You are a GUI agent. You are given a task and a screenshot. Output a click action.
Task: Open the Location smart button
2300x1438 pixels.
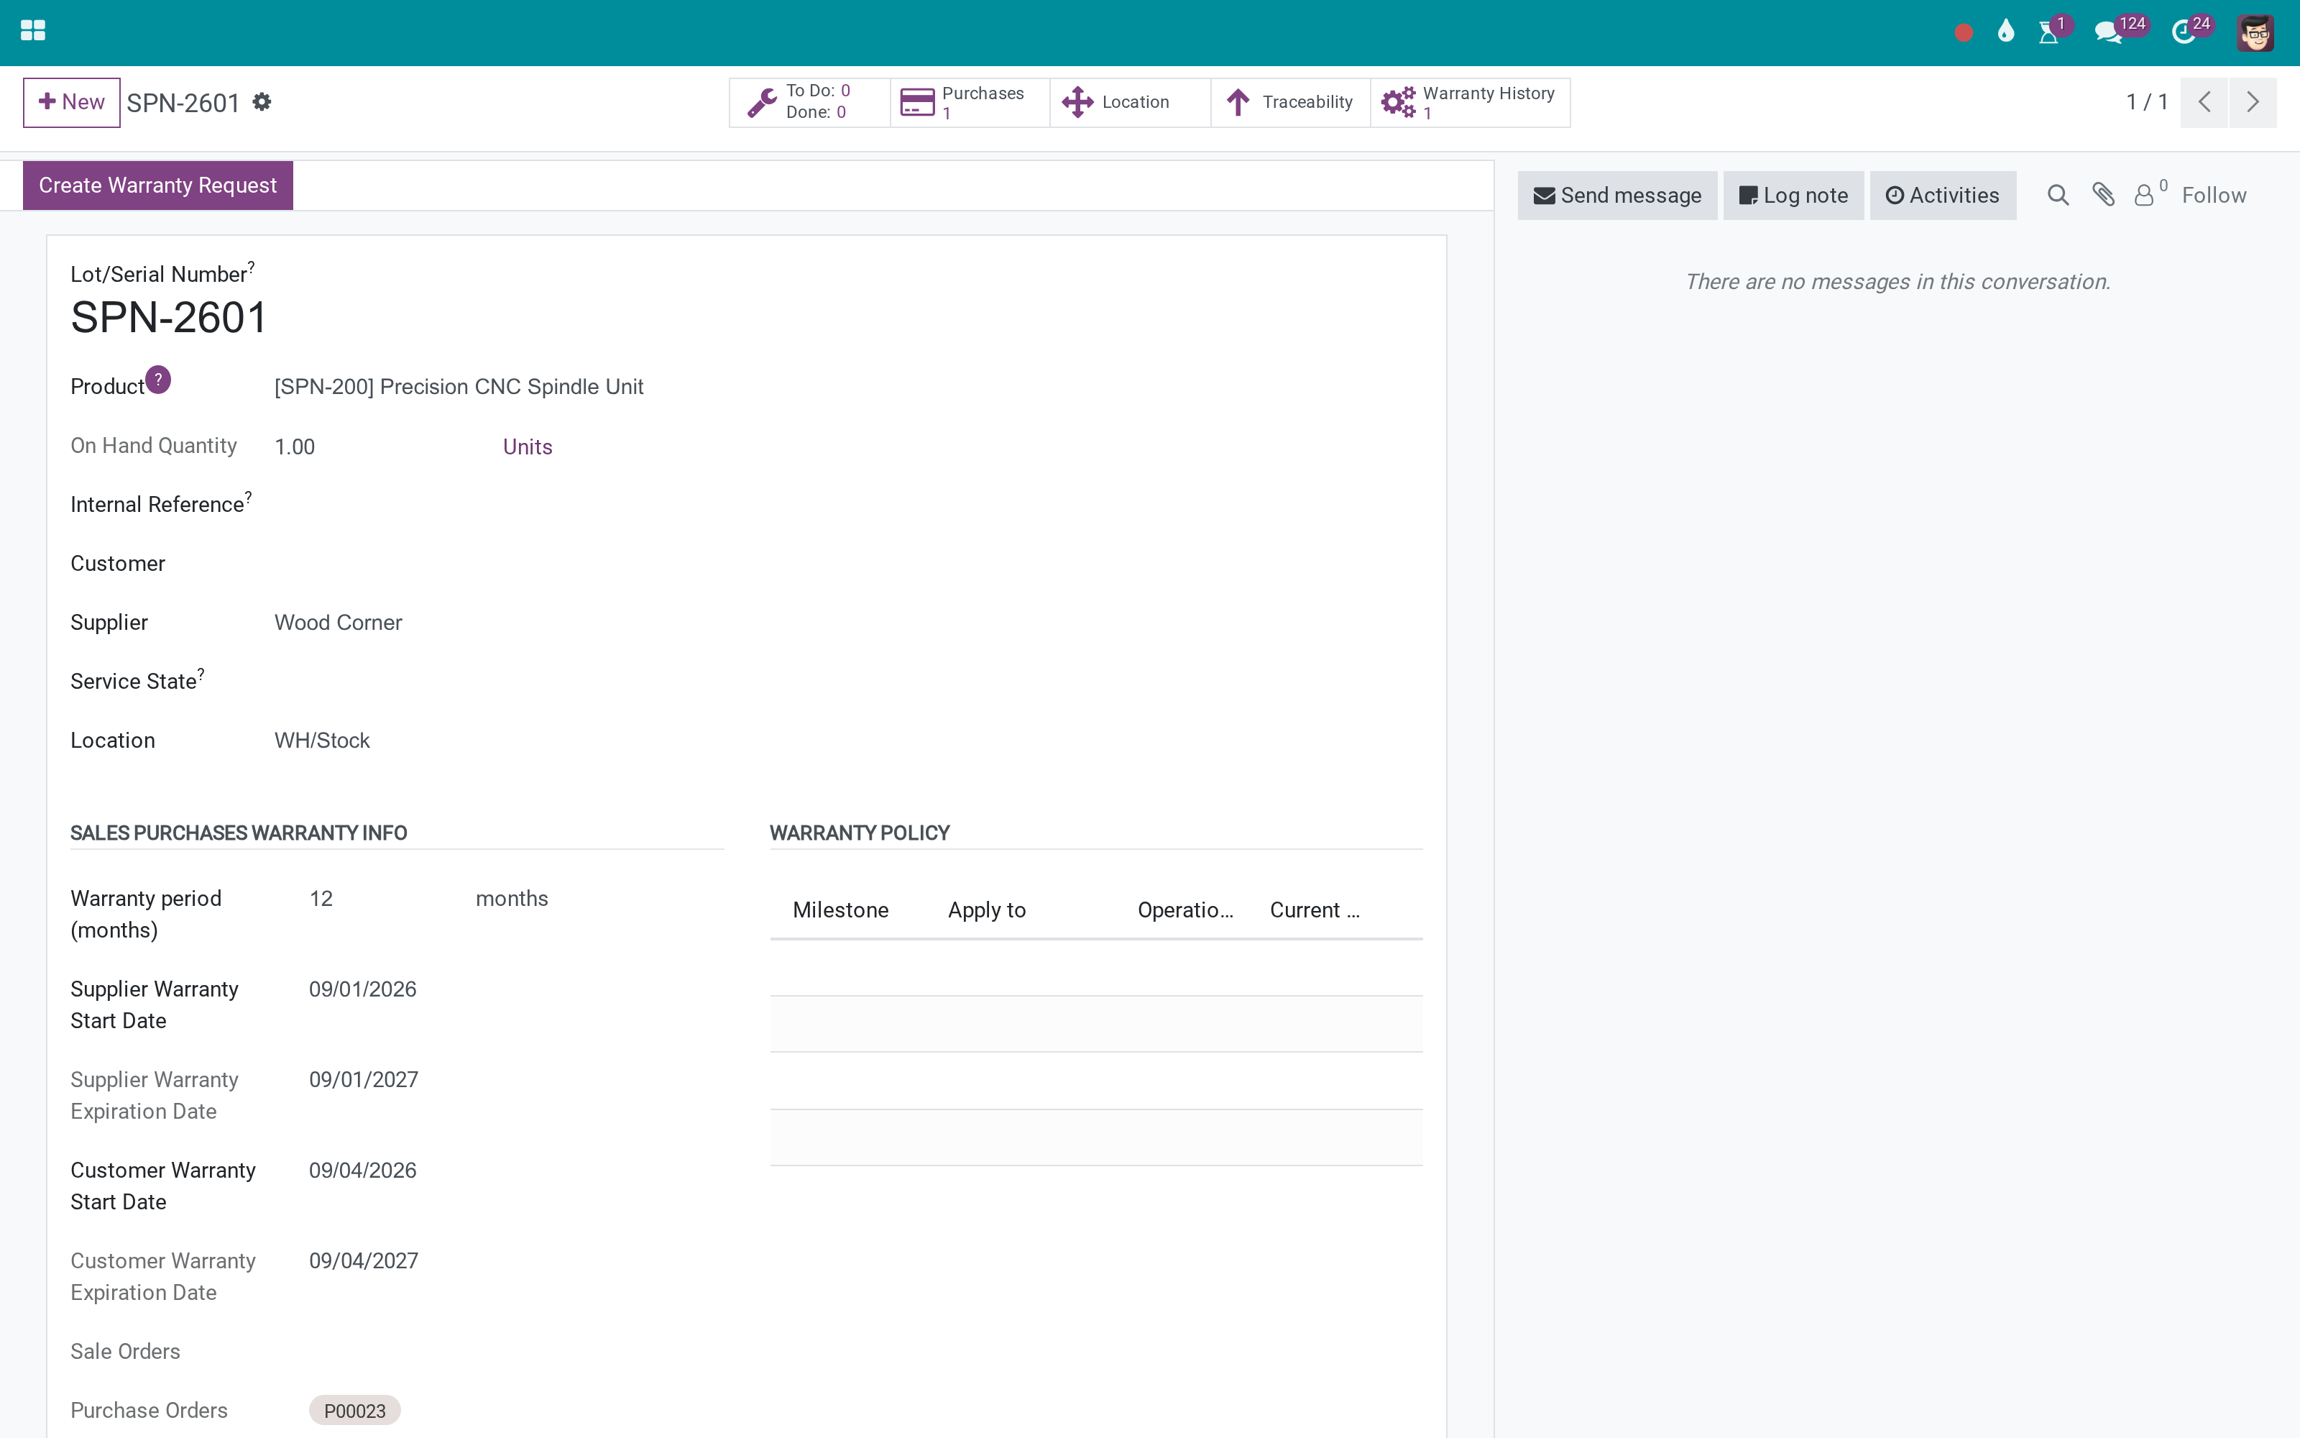(x=1130, y=102)
